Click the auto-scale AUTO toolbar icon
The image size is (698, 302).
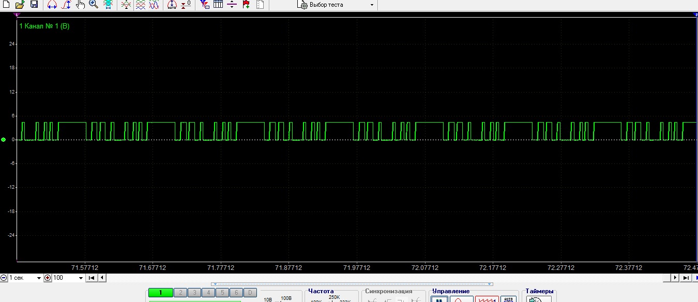coord(172,5)
